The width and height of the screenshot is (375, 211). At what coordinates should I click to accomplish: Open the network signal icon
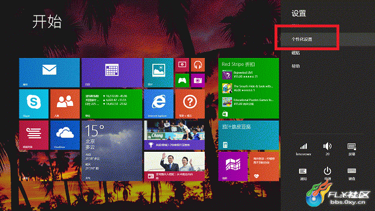click(x=304, y=149)
